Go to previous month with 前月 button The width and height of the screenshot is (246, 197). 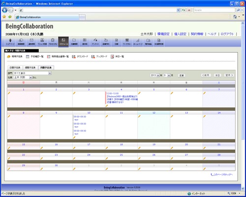206,75
